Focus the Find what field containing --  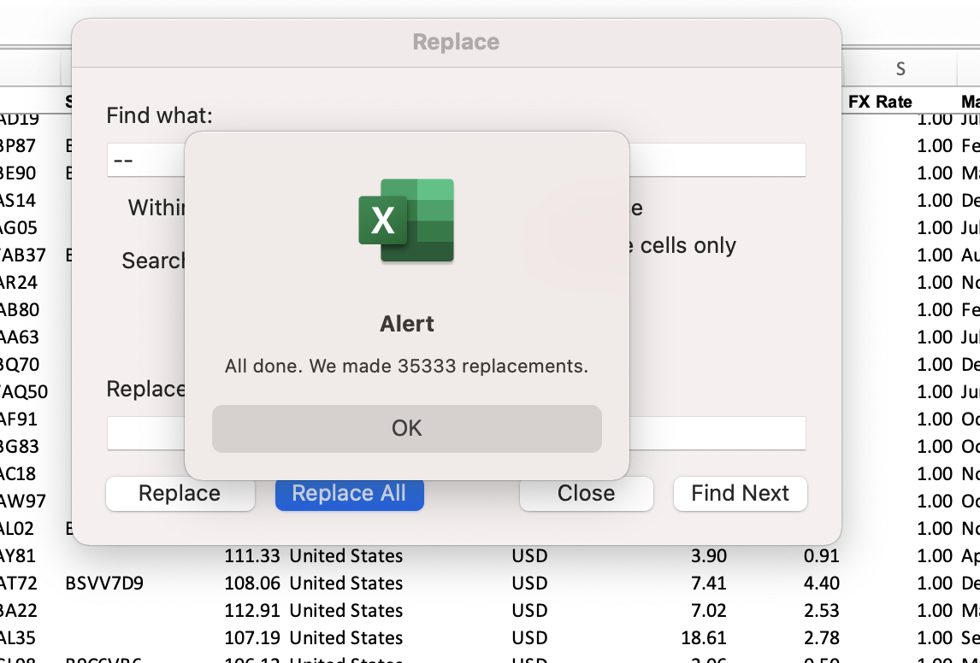click(145, 161)
